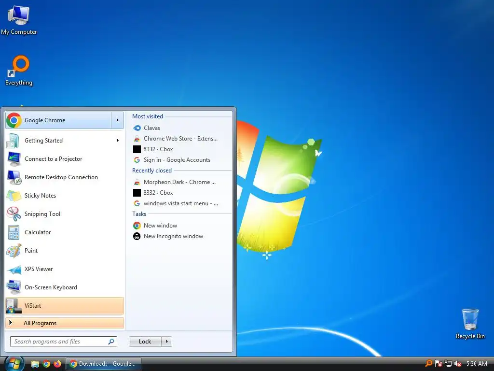
Task: Click the ViStart icon
Action: pyautogui.click(x=14, y=306)
